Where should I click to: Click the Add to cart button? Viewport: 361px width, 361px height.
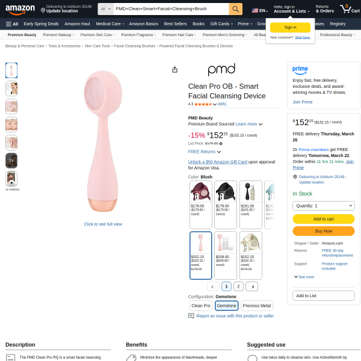[x=324, y=219]
